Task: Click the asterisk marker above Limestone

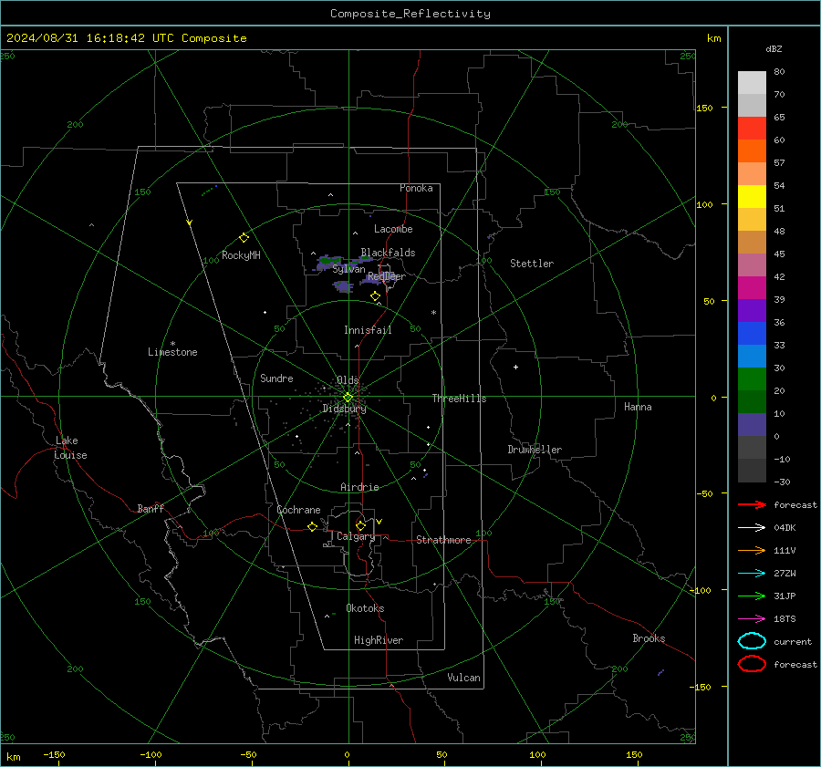Action: 172,344
